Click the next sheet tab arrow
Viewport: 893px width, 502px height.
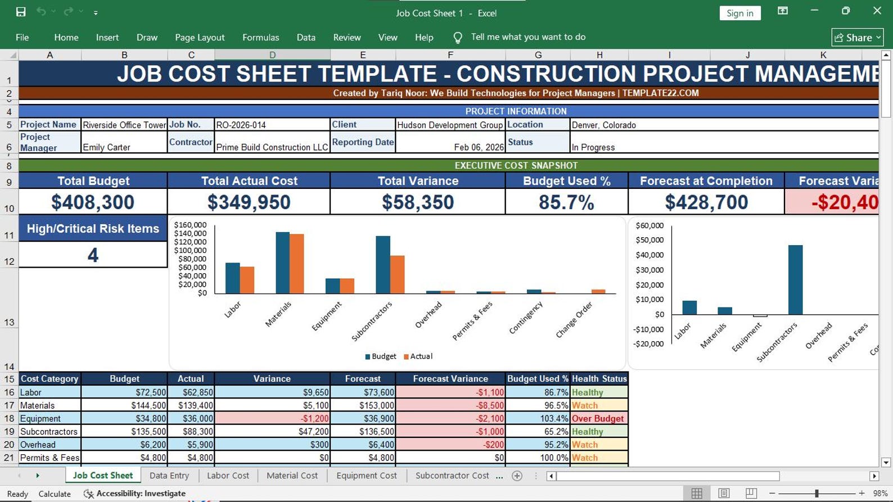(x=38, y=476)
